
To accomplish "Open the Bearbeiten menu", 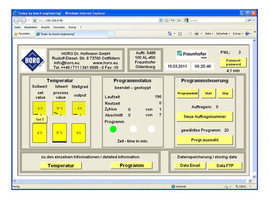I will (x=31, y=27).
